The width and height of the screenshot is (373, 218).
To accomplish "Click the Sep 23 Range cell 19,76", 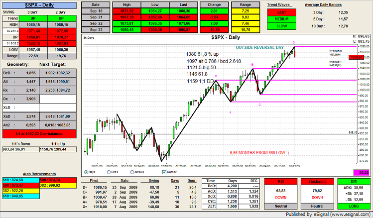I will pyautogui.click(x=246, y=30).
